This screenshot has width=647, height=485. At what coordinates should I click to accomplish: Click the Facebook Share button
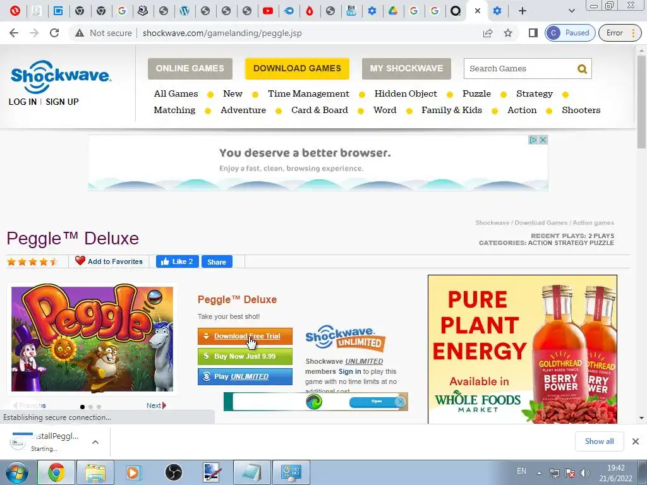(217, 262)
